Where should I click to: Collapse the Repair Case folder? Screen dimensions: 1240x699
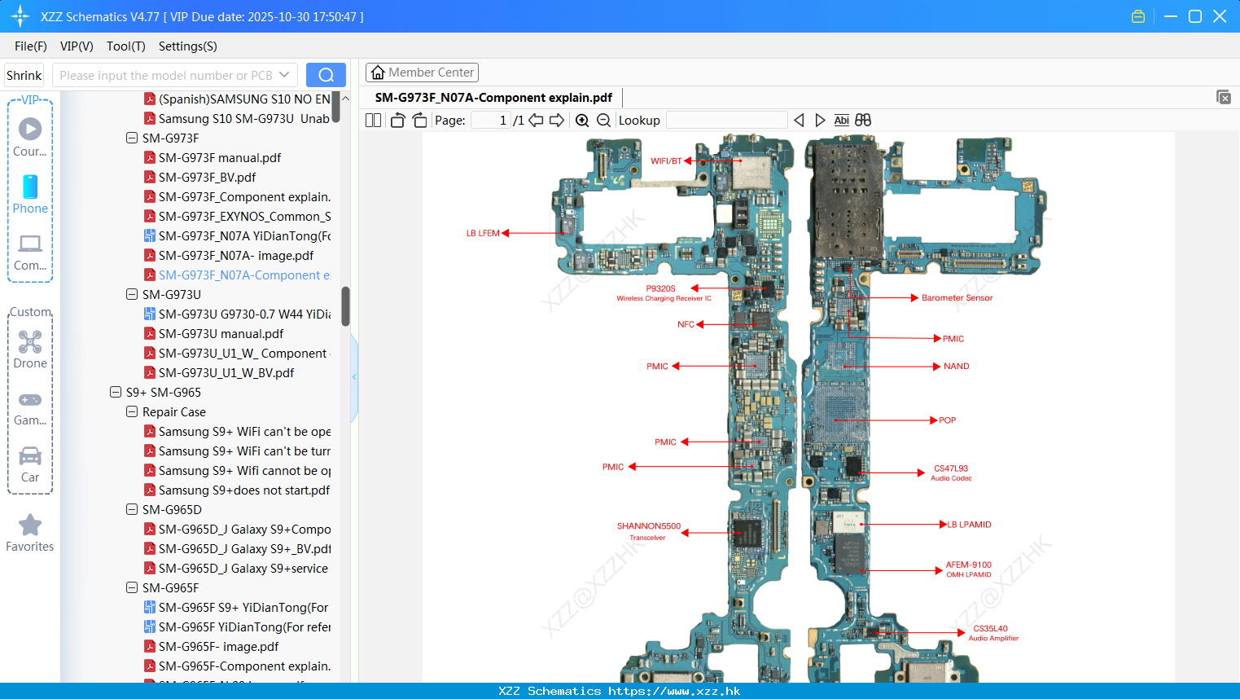132,411
